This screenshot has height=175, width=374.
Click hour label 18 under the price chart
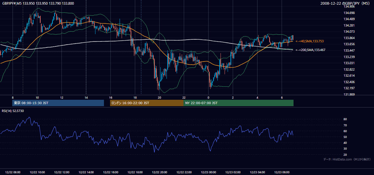coord(135,97)
